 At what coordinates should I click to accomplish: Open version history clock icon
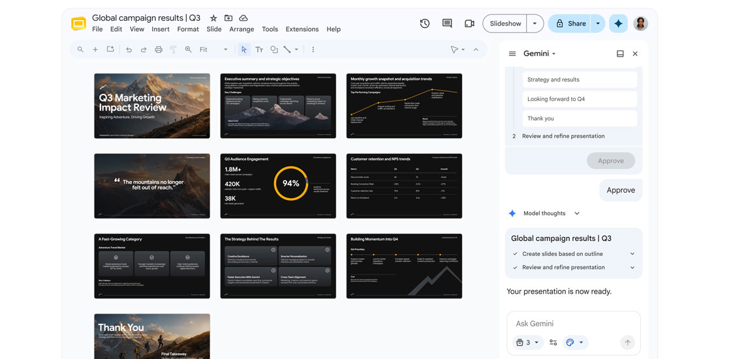click(425, 23)
